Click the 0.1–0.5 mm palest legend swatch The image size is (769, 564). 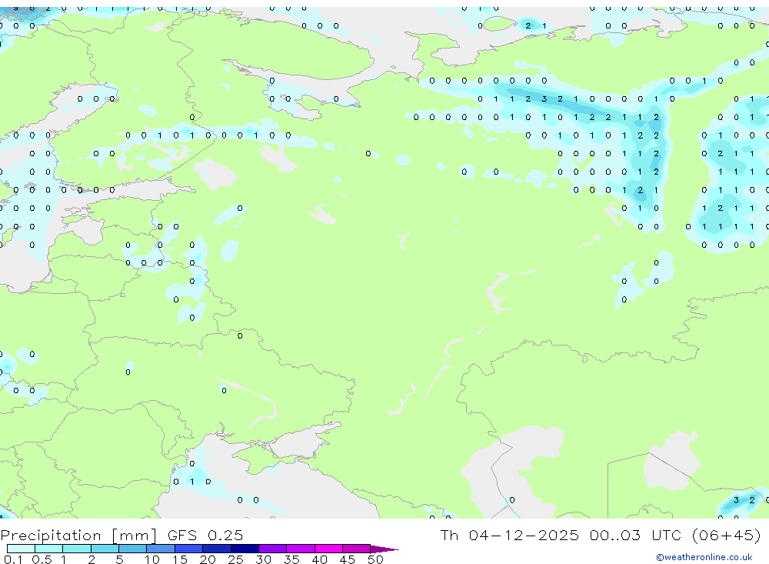21,549
